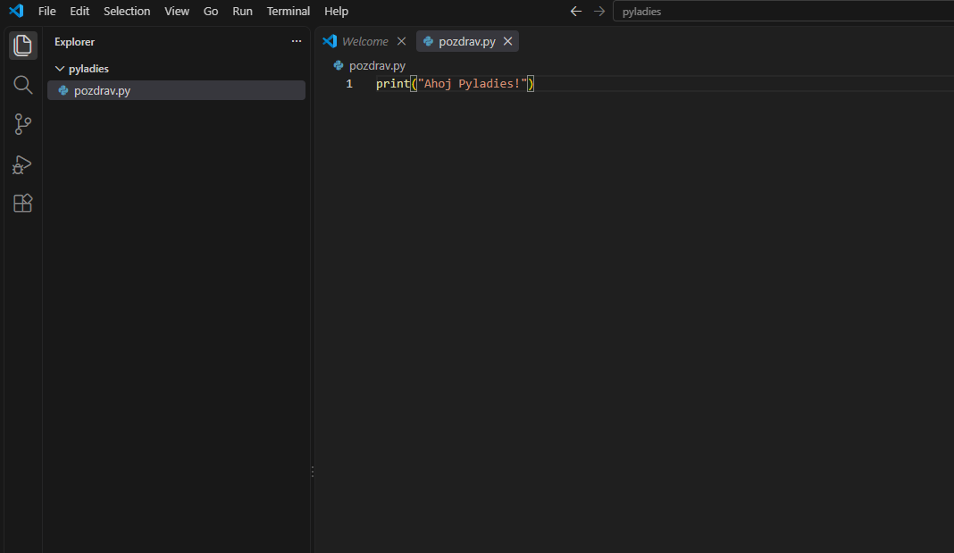This screenshot has height=553, width=954.
Task: Open the Extensions view icon
Action: pos(22,203)
